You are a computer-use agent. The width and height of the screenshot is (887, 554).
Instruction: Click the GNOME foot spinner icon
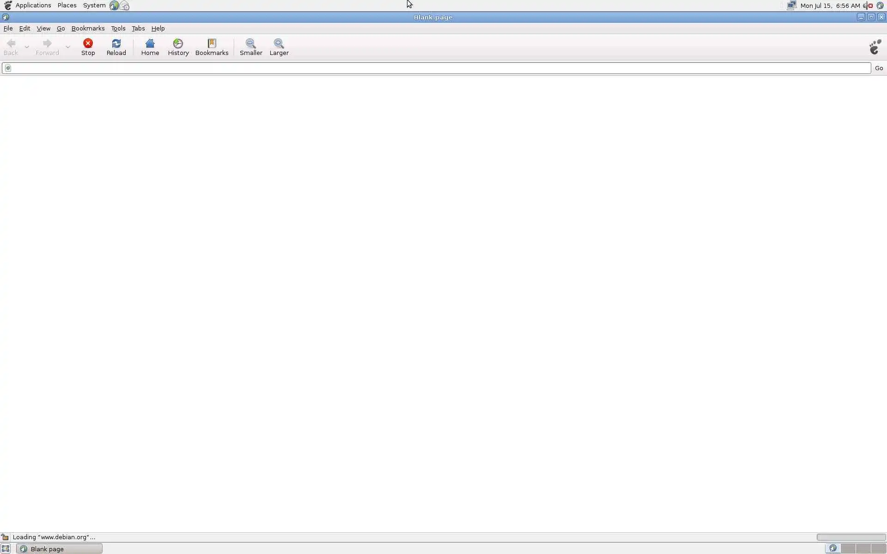[875, 47]
